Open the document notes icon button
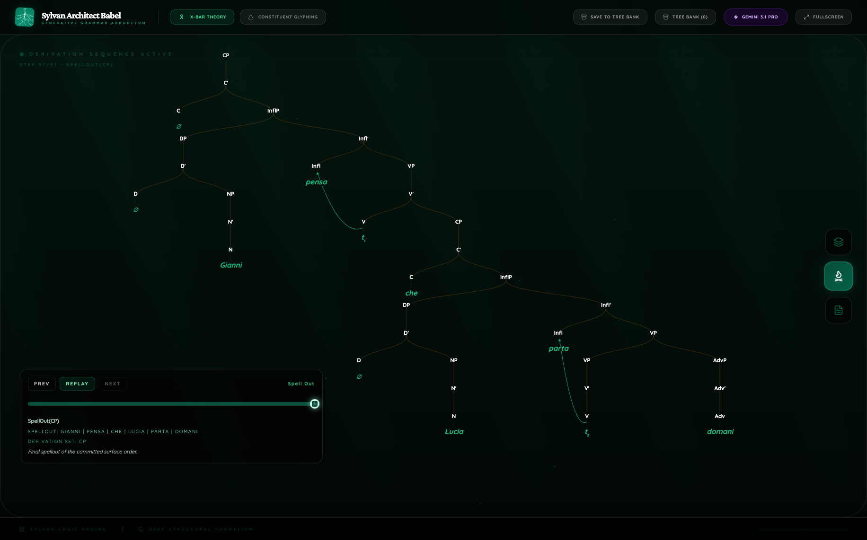The width and height of the screenshot is (867, 540). [838, 310]
